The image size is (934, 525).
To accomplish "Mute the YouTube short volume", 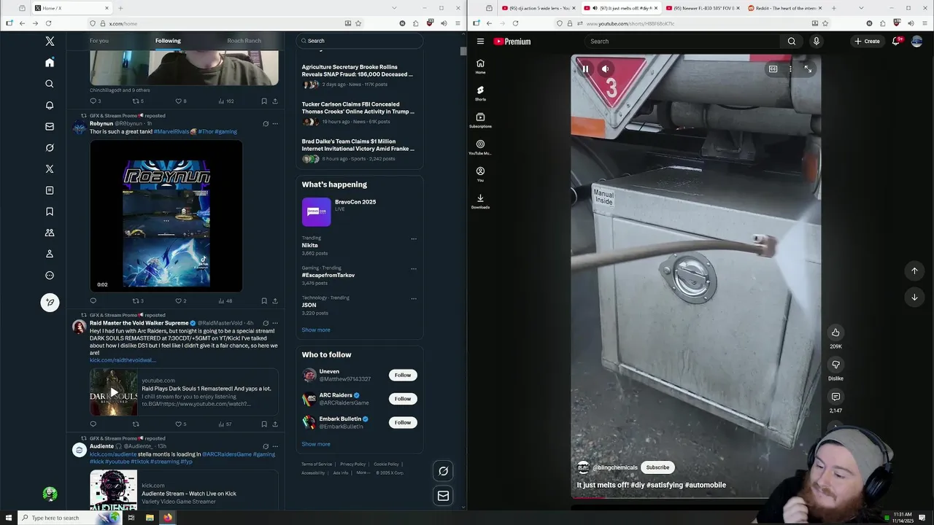I will (605, 69).
